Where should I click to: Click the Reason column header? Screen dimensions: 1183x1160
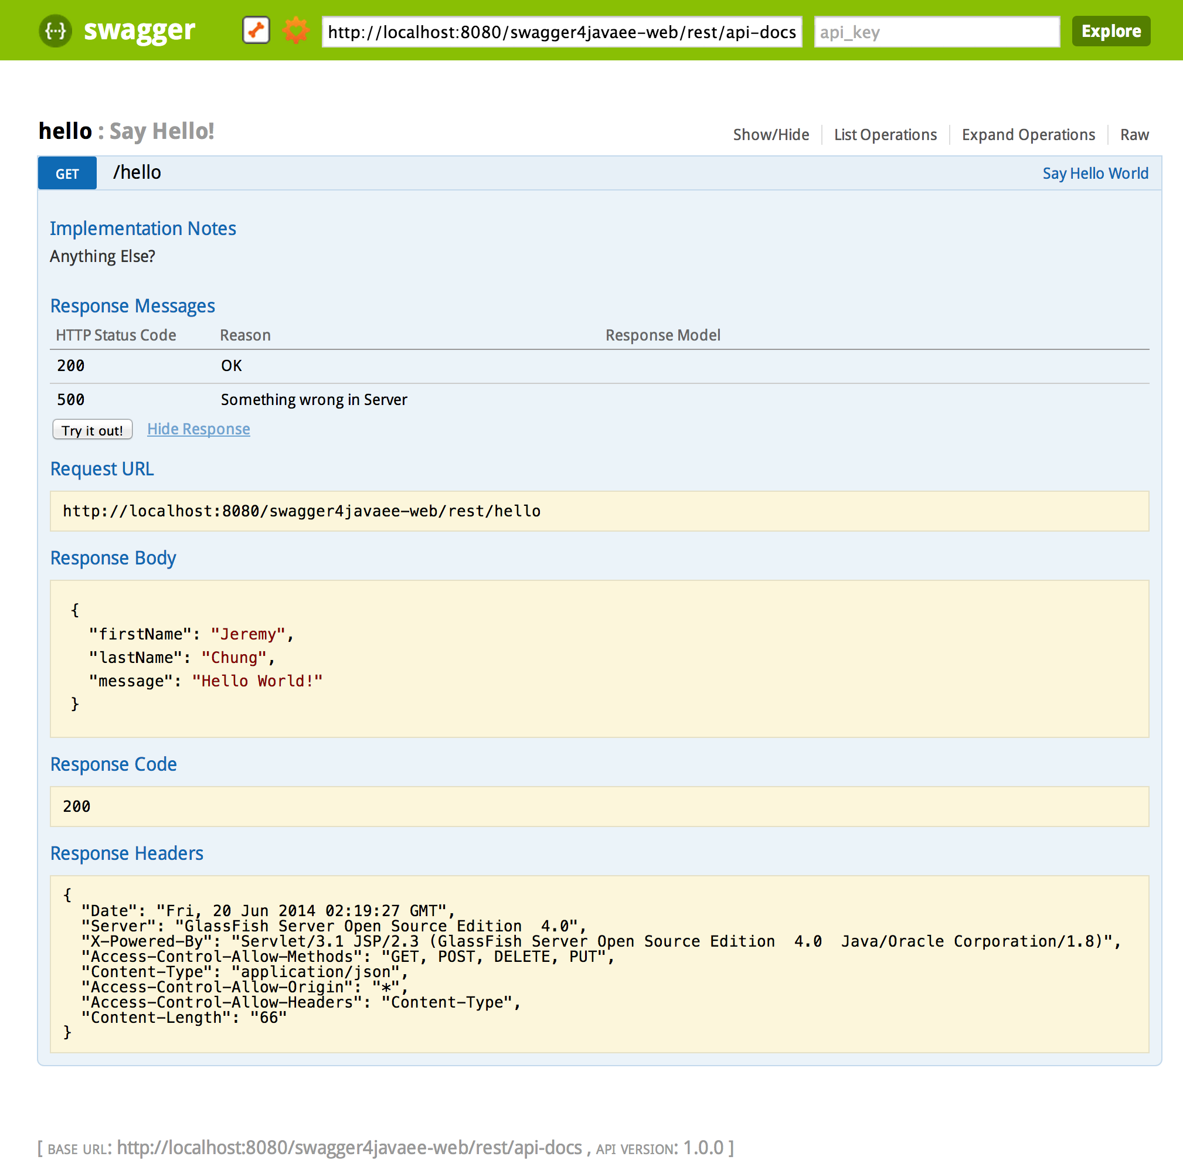[246, 335]
